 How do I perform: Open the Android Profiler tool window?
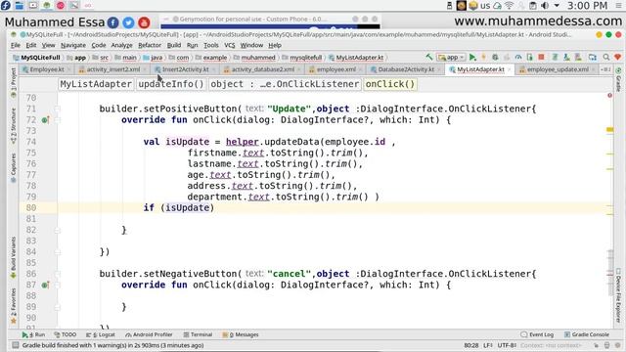[x=149, y=334]
